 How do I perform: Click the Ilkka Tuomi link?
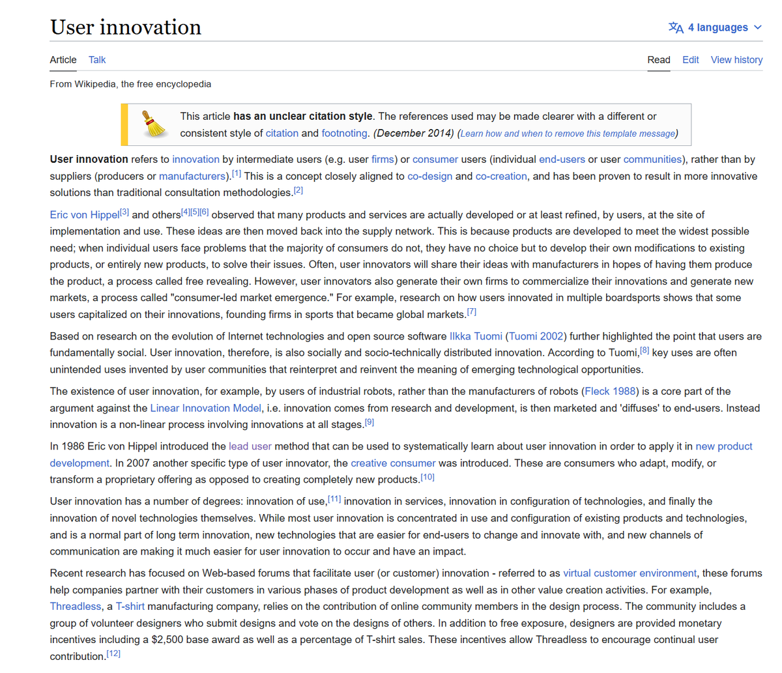pos(476,336)
